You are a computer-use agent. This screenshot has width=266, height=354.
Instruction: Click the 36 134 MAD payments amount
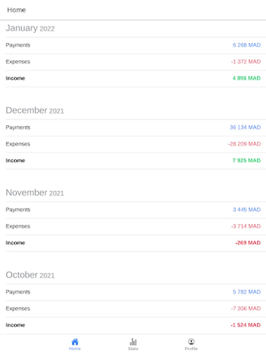tap(245, 127)
